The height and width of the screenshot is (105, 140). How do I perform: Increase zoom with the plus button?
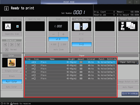tap(63, 34)
